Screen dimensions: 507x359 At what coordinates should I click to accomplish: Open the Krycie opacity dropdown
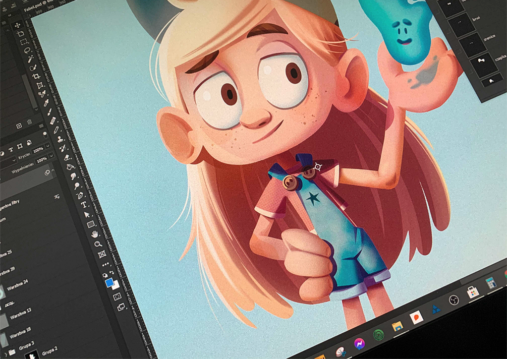[x=48, y=146]
